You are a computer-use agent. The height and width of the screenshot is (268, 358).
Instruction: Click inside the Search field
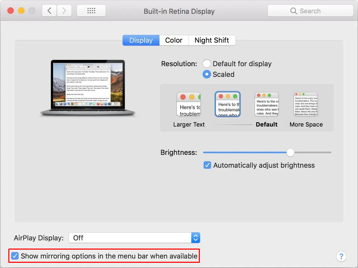pyautogui.click(x=313, y=11)
